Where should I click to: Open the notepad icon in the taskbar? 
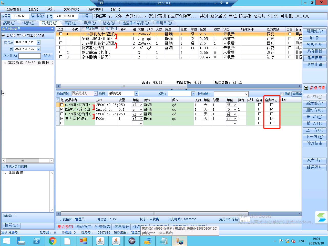coord(164,241)
